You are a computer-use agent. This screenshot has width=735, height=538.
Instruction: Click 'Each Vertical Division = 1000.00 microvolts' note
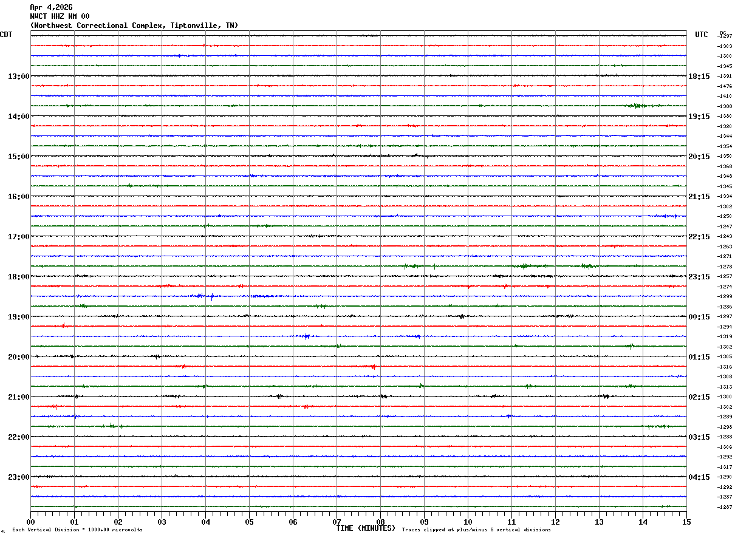pos(77,530)
